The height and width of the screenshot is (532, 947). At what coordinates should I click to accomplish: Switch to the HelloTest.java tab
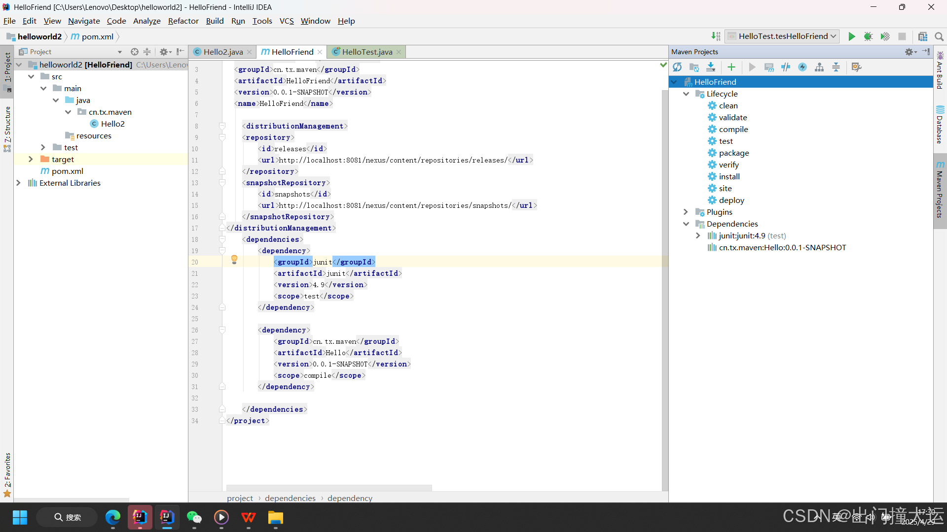(366, 52)
